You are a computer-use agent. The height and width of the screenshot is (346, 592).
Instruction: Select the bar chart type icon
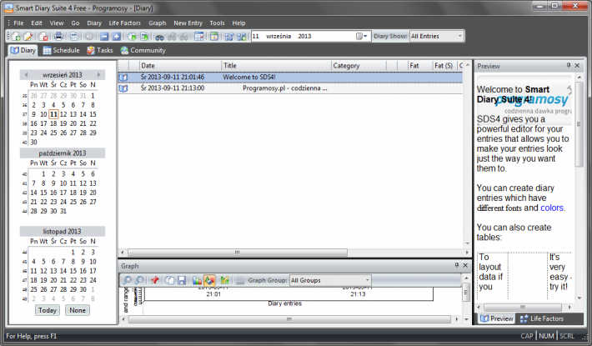coord(197,280)
